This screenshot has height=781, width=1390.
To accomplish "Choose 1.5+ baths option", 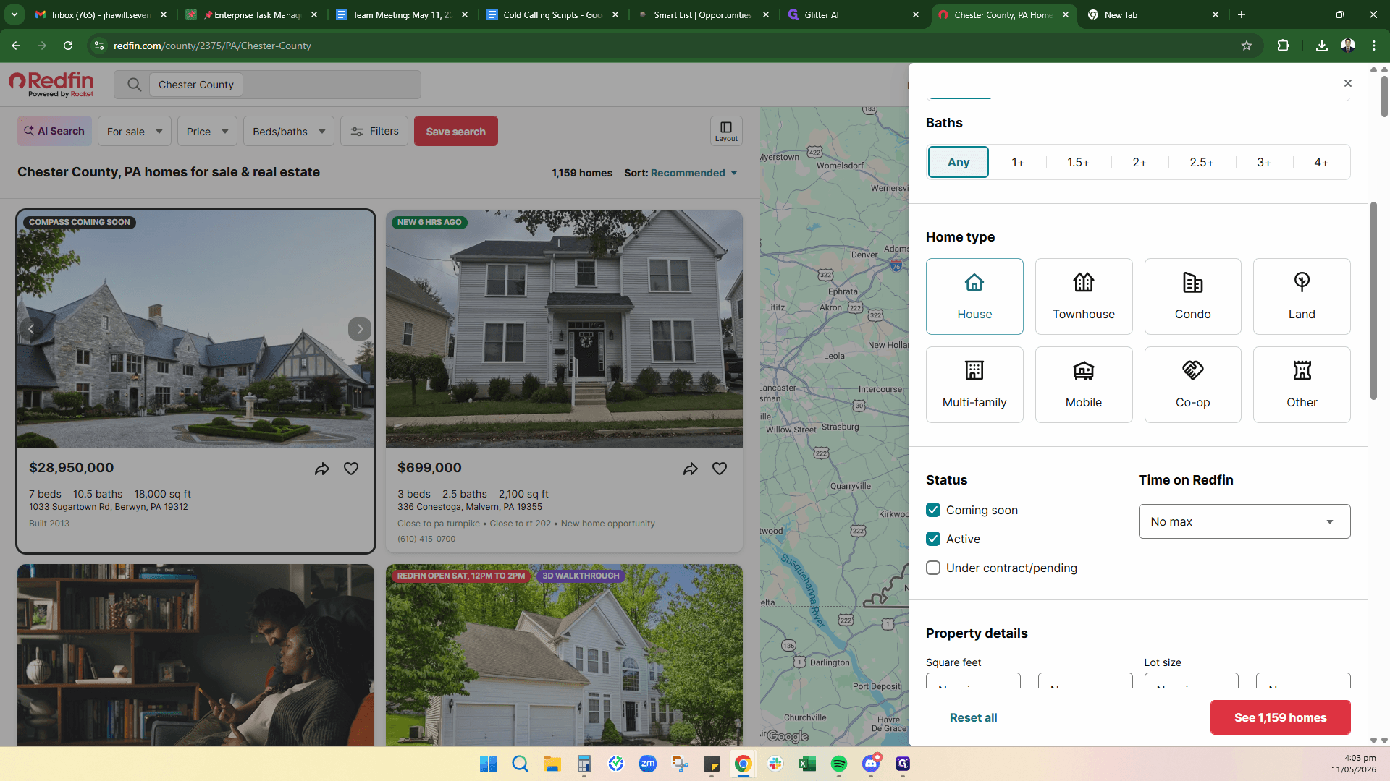I will coord(1078,162).
